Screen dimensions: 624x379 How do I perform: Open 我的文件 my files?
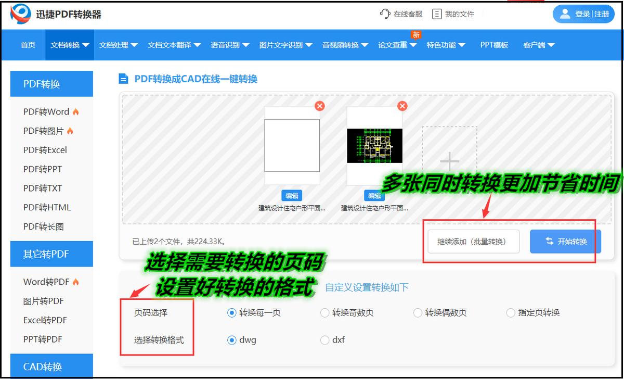pyautogui.click(x=460, y=14)
